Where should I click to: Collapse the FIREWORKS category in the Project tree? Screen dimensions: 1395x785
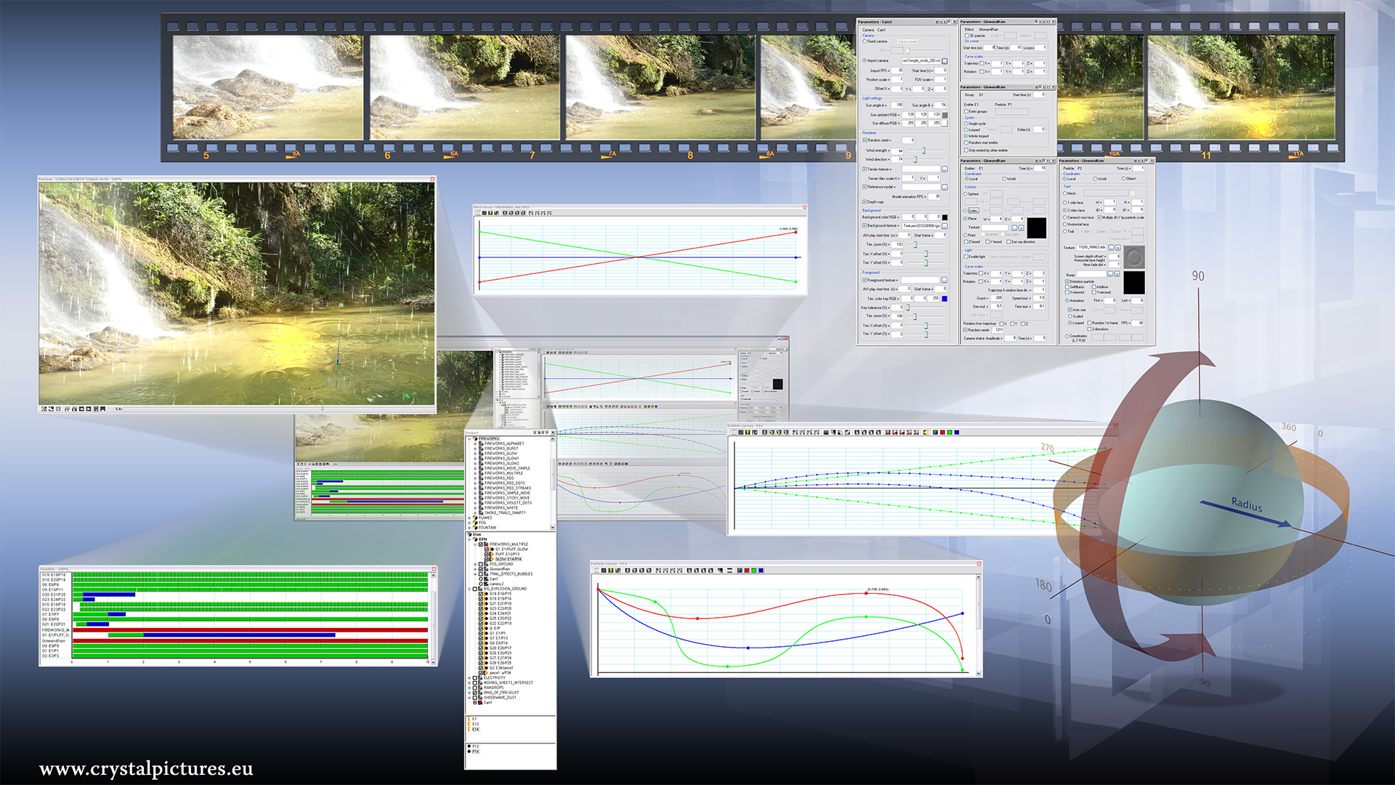pyautogui.click(x=469, y=438)
